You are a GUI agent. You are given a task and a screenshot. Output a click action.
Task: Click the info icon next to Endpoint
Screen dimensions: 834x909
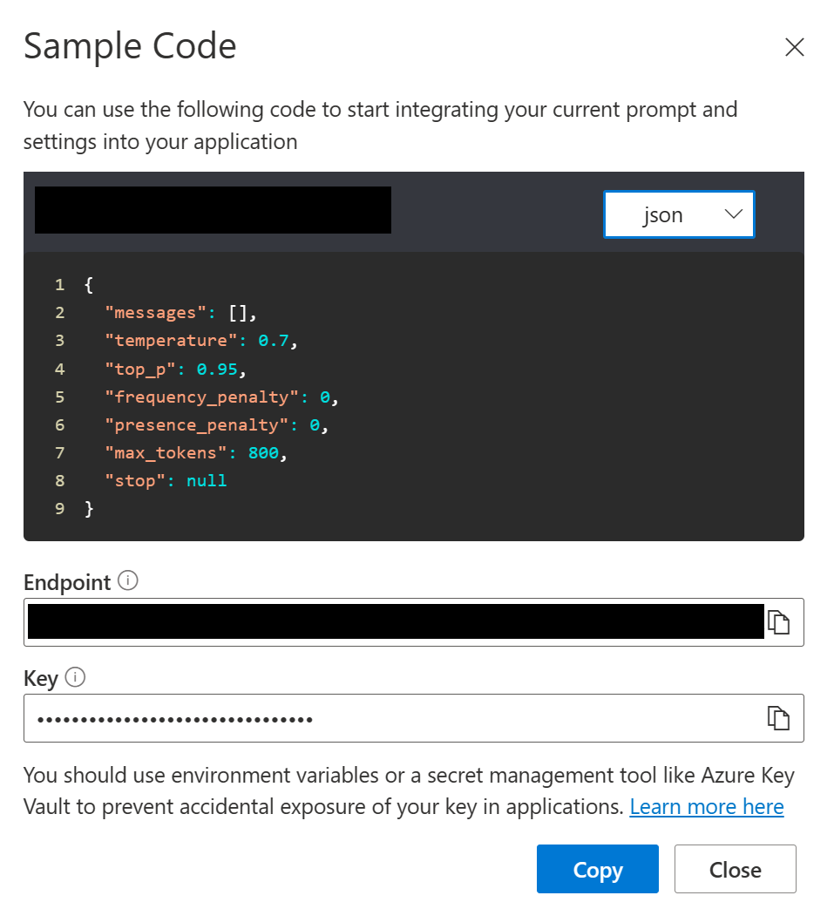point(128,580)
